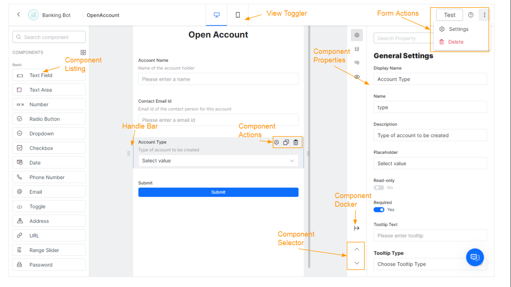Open settings gear on Account Type component
511x287 pixels.
pos(276,142)
